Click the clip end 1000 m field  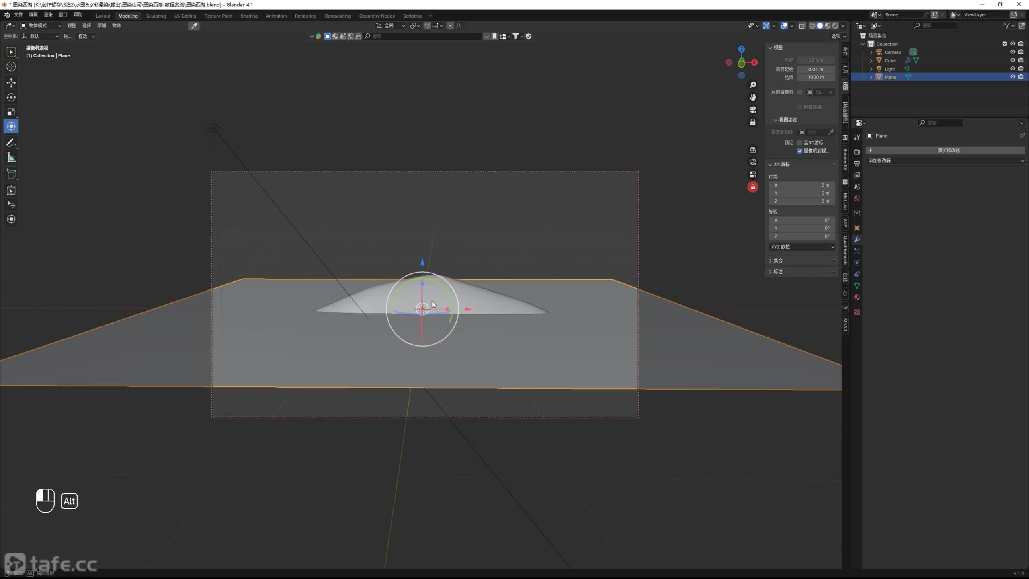pos(816,77)
